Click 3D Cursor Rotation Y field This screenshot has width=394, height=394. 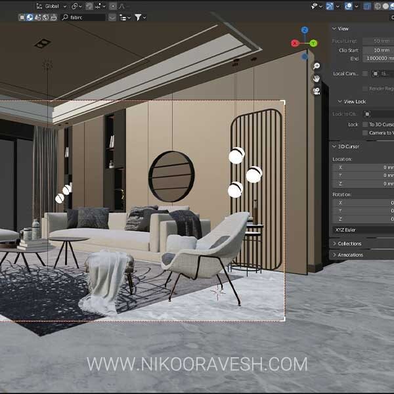pyautogui.click(x=363, y=211)
